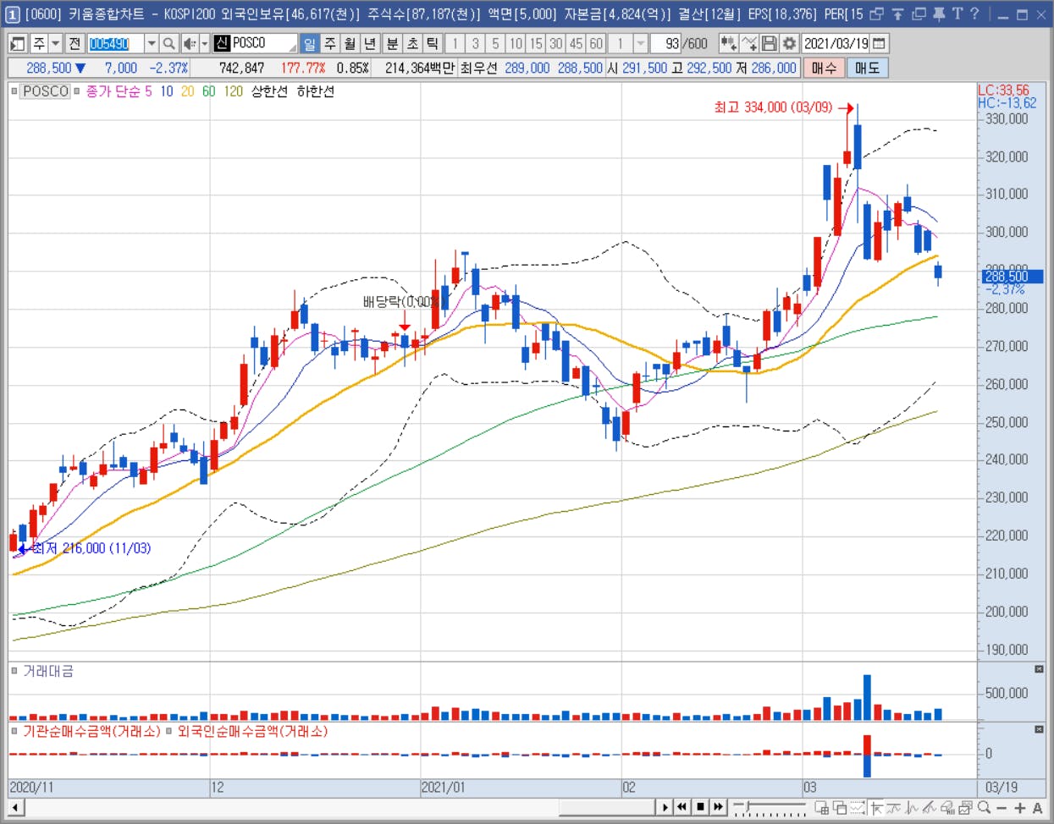Toggle the 기관순매수금액 indicator checkbox
Image resolution: width=1054 pixels, height=824 pixels.
click(x=14, y=731)
